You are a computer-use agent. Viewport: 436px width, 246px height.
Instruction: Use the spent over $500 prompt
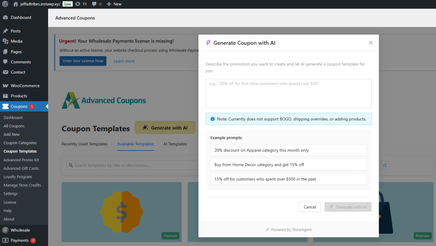[289, 179]
